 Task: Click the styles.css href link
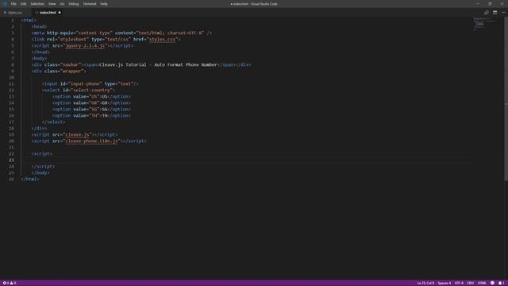[x=162, y=39]
